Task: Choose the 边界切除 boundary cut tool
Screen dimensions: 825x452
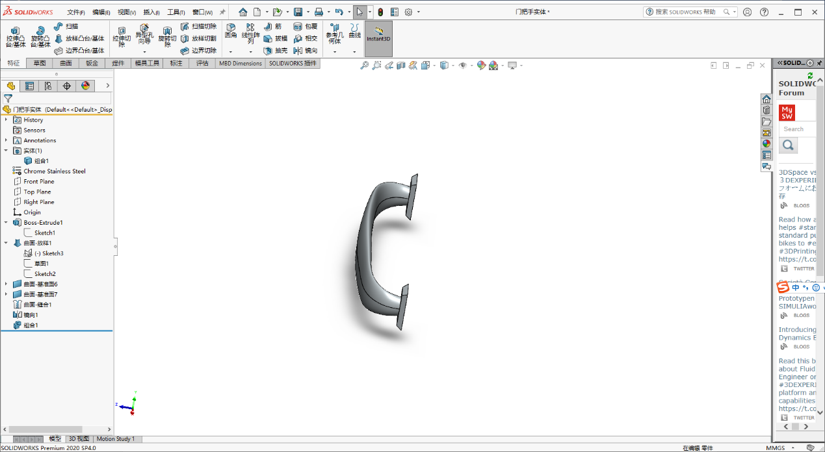Action: pyautogui.click(x=198, y=50)
